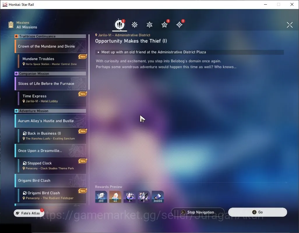Select Once Upon a Dreamville... entry
Viewport: 299px width, 233px height.
click(x=50, y=151)
